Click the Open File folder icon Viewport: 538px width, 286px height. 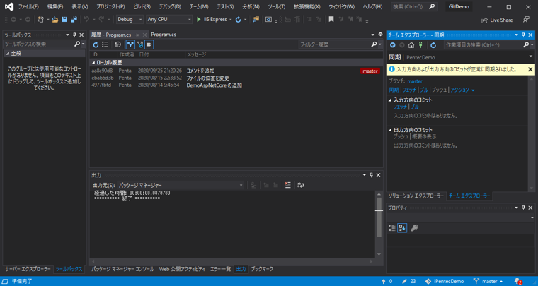[x=55, y=20]
